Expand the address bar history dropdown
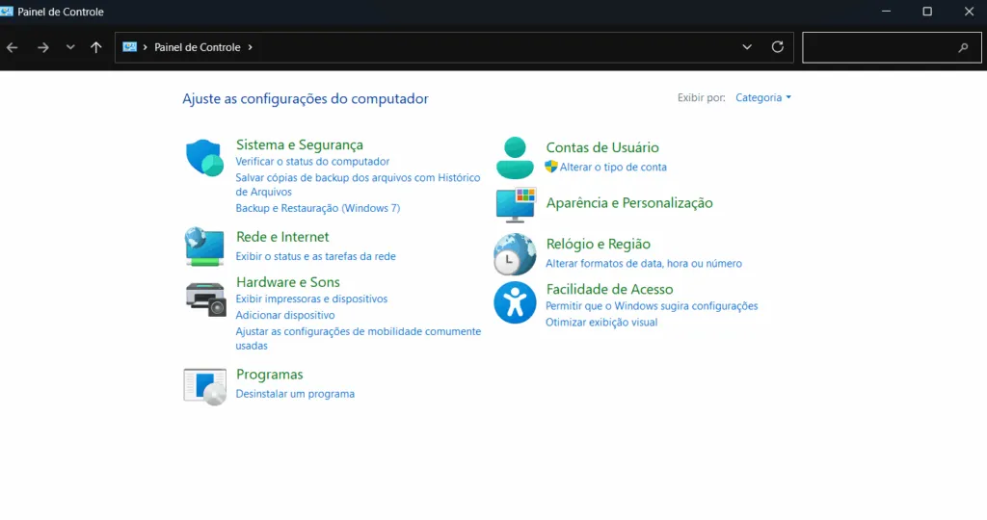987x520 pixels. click(x=747, y=47)
